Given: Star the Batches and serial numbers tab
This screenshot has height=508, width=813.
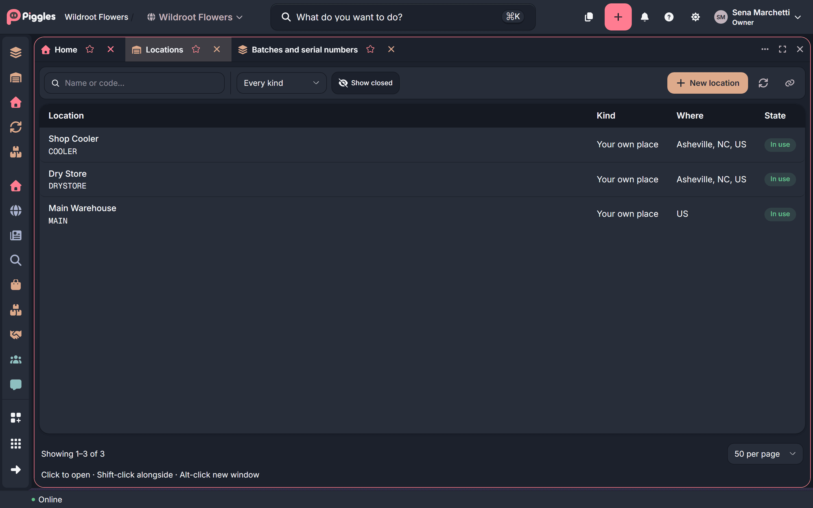Looking at the screenshot, I should point(370,49).
